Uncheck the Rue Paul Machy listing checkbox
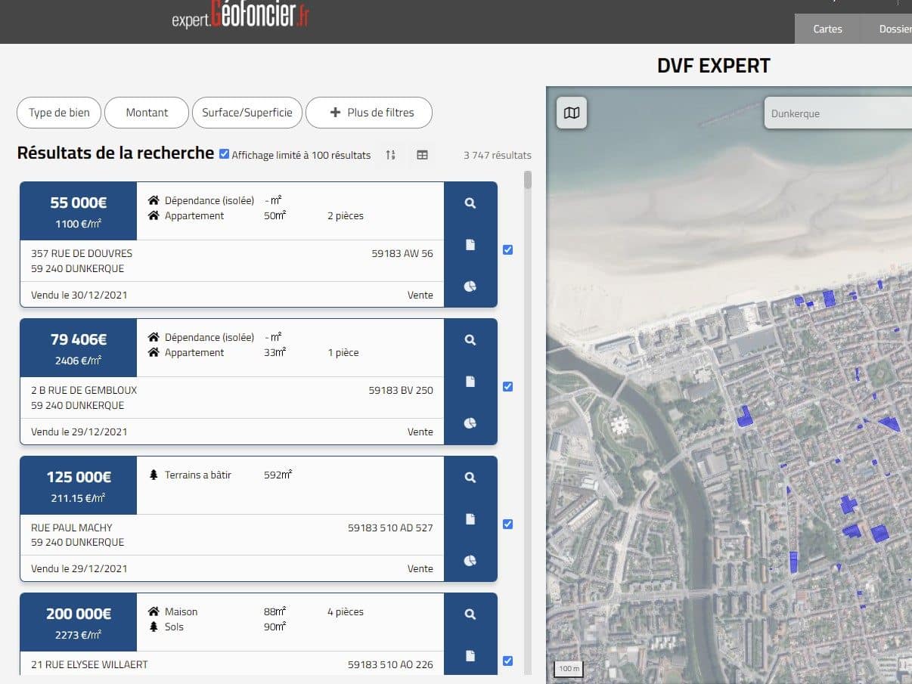The height and width of the screenshot is (684, 912). (507, 524)
